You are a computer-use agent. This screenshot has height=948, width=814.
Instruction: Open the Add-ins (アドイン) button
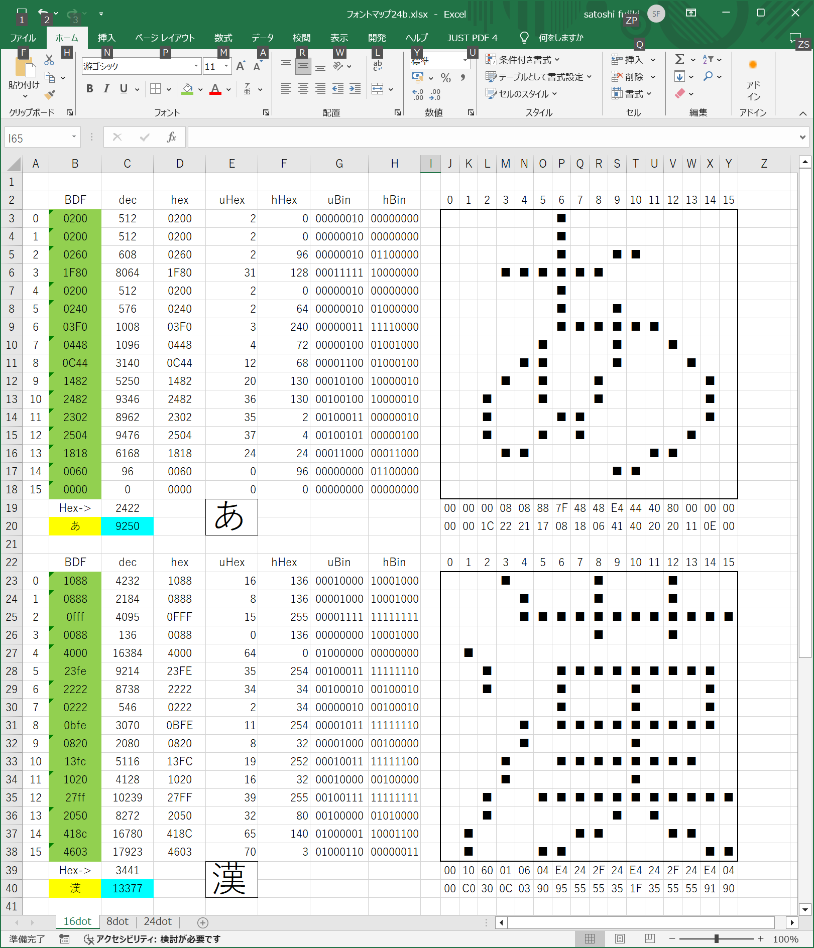[x=753, y=80]
